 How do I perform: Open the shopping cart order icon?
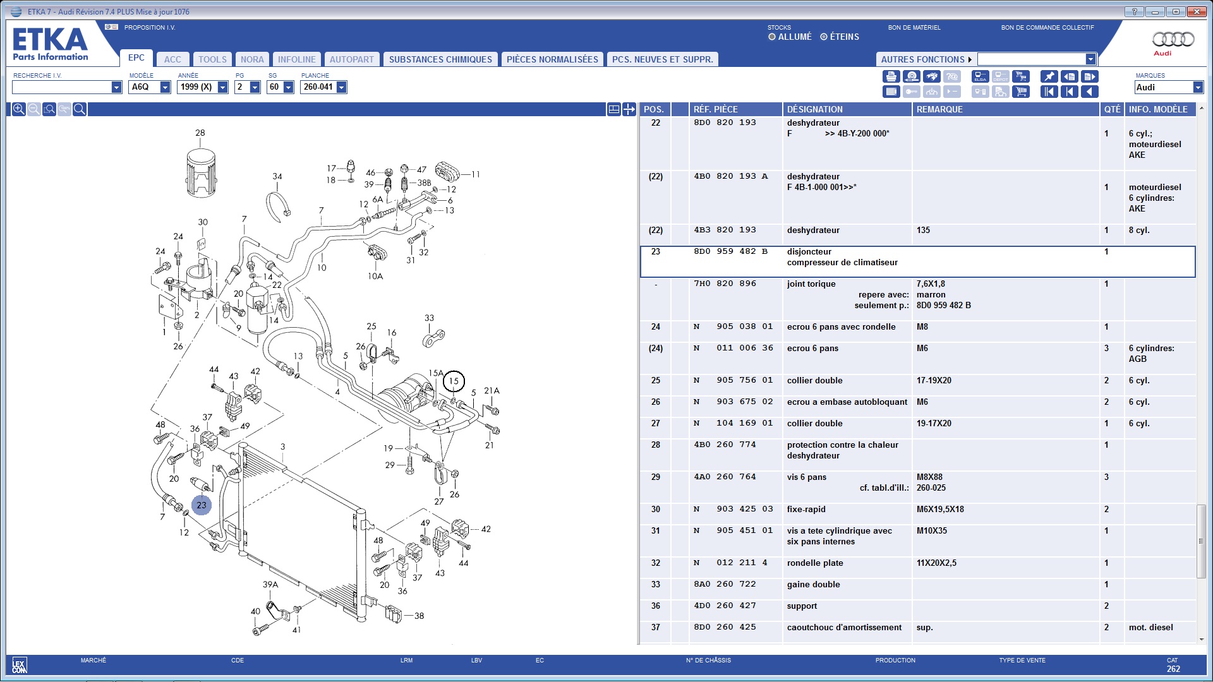click(x=1021, y=92)
